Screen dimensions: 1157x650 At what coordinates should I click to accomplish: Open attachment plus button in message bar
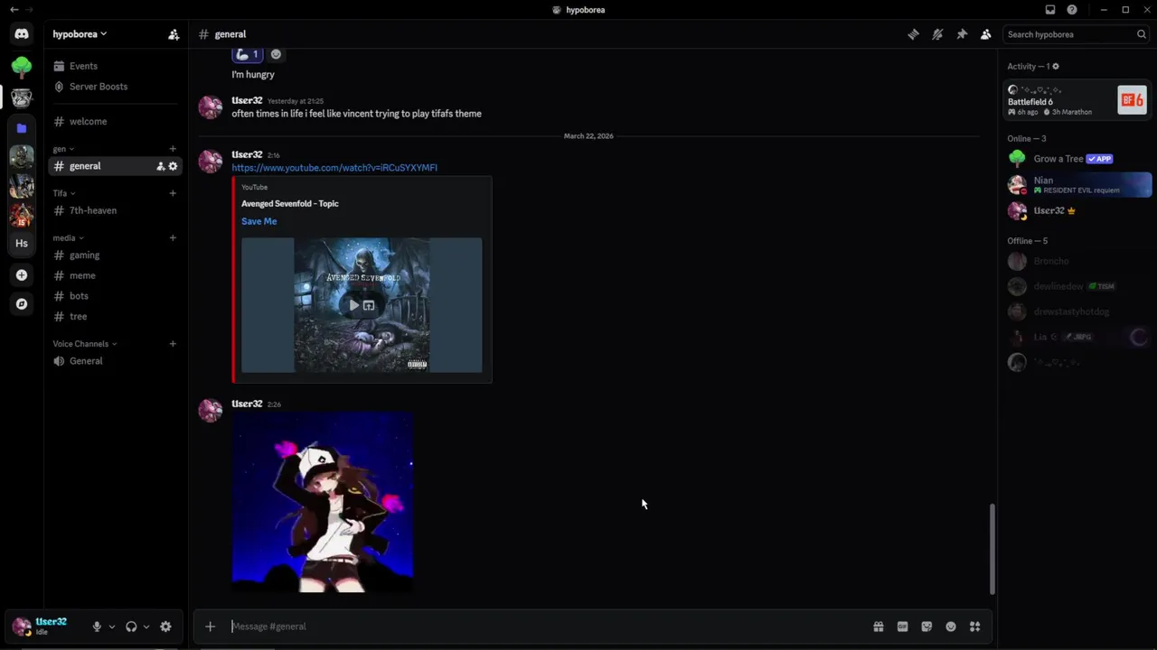(x=210, y=627)
